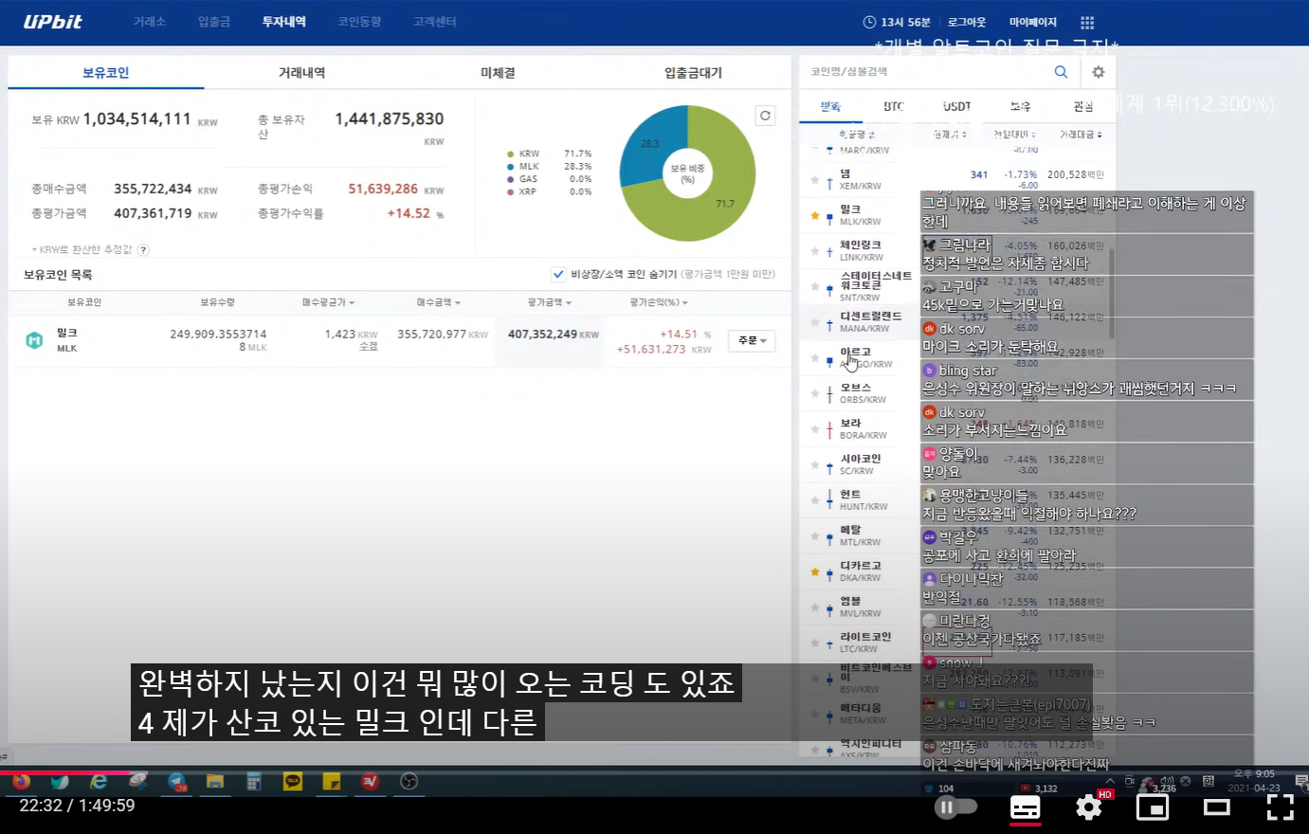
Task: Click the refresh icon beside the donut chart
Action: click(x=765, y=116)
